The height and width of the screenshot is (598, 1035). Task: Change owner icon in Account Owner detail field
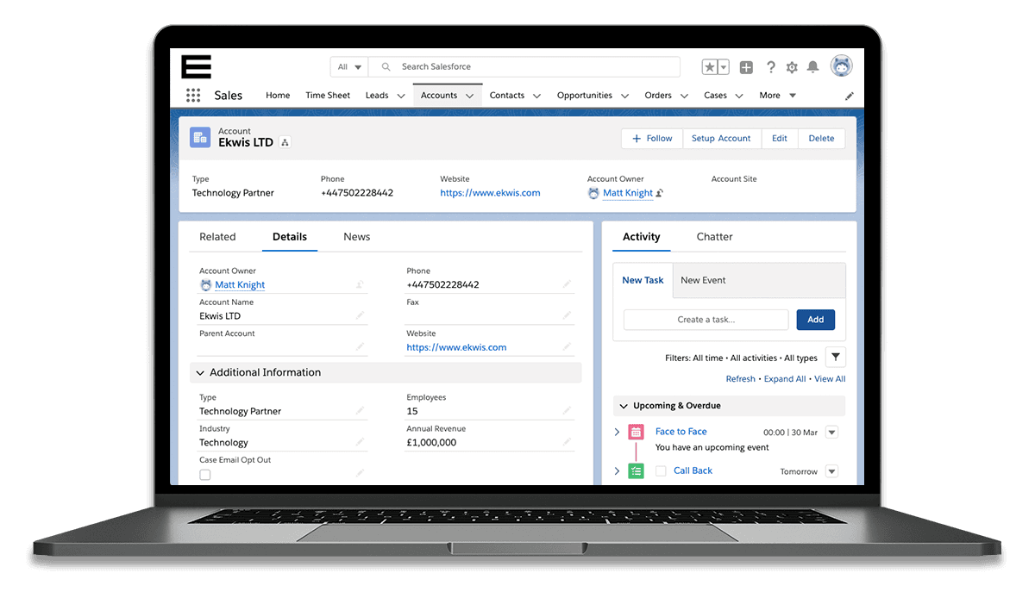(x=360, y=284)
